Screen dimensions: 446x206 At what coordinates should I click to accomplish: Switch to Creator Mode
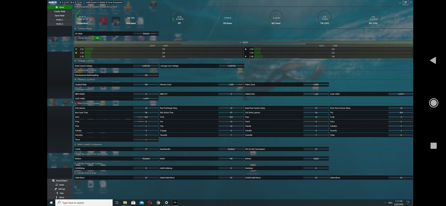point(60,11)
